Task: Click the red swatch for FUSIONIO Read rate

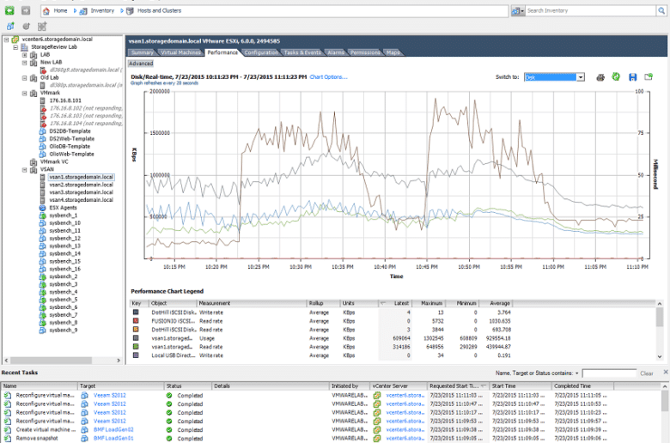Action: click(136, 321)
